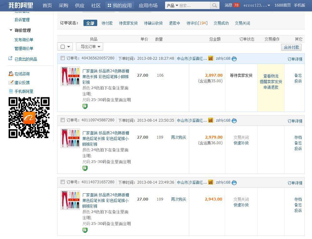Check the box for order 401109745887280
The image size is (312, 239).
(63, 120)
